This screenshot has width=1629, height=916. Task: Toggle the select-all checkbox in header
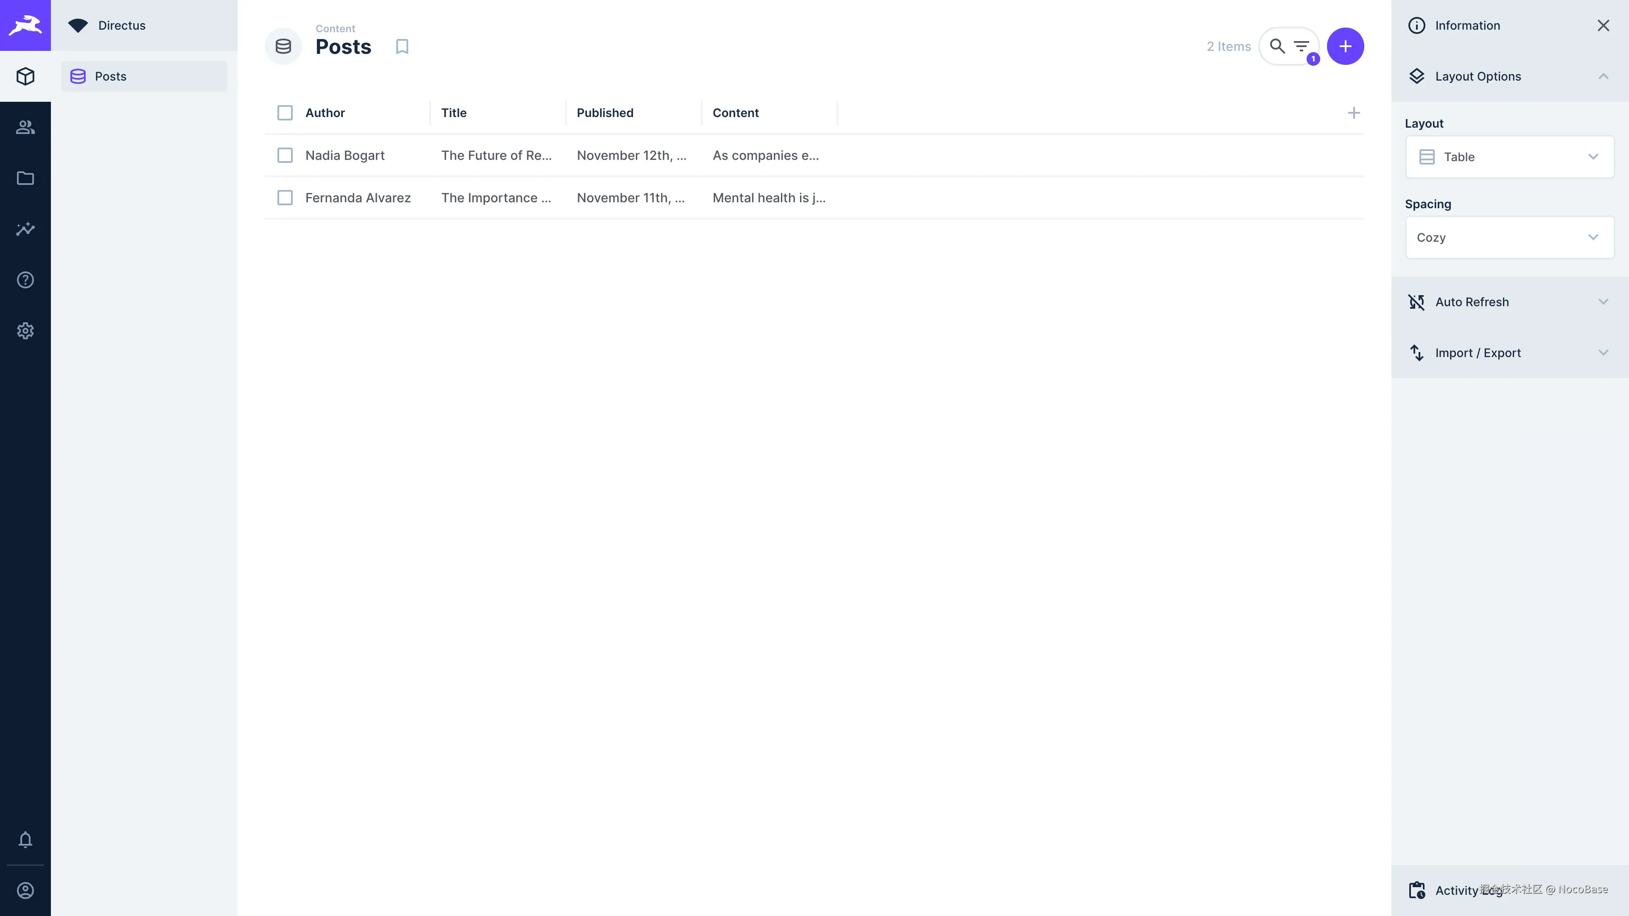(285, 113)
